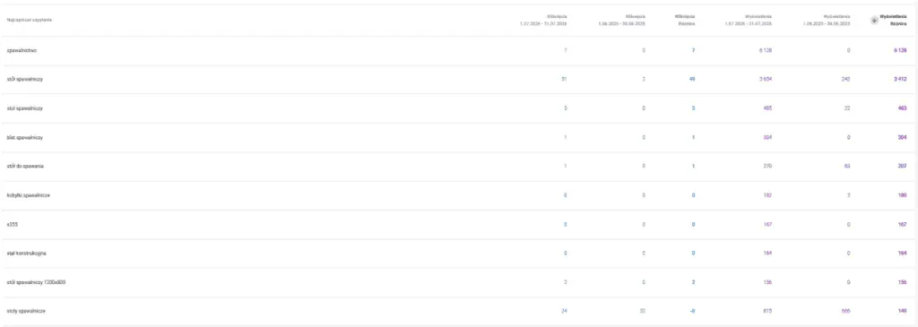Sort by the Najczęstsze zapytania column header

(x=30, y=20)
